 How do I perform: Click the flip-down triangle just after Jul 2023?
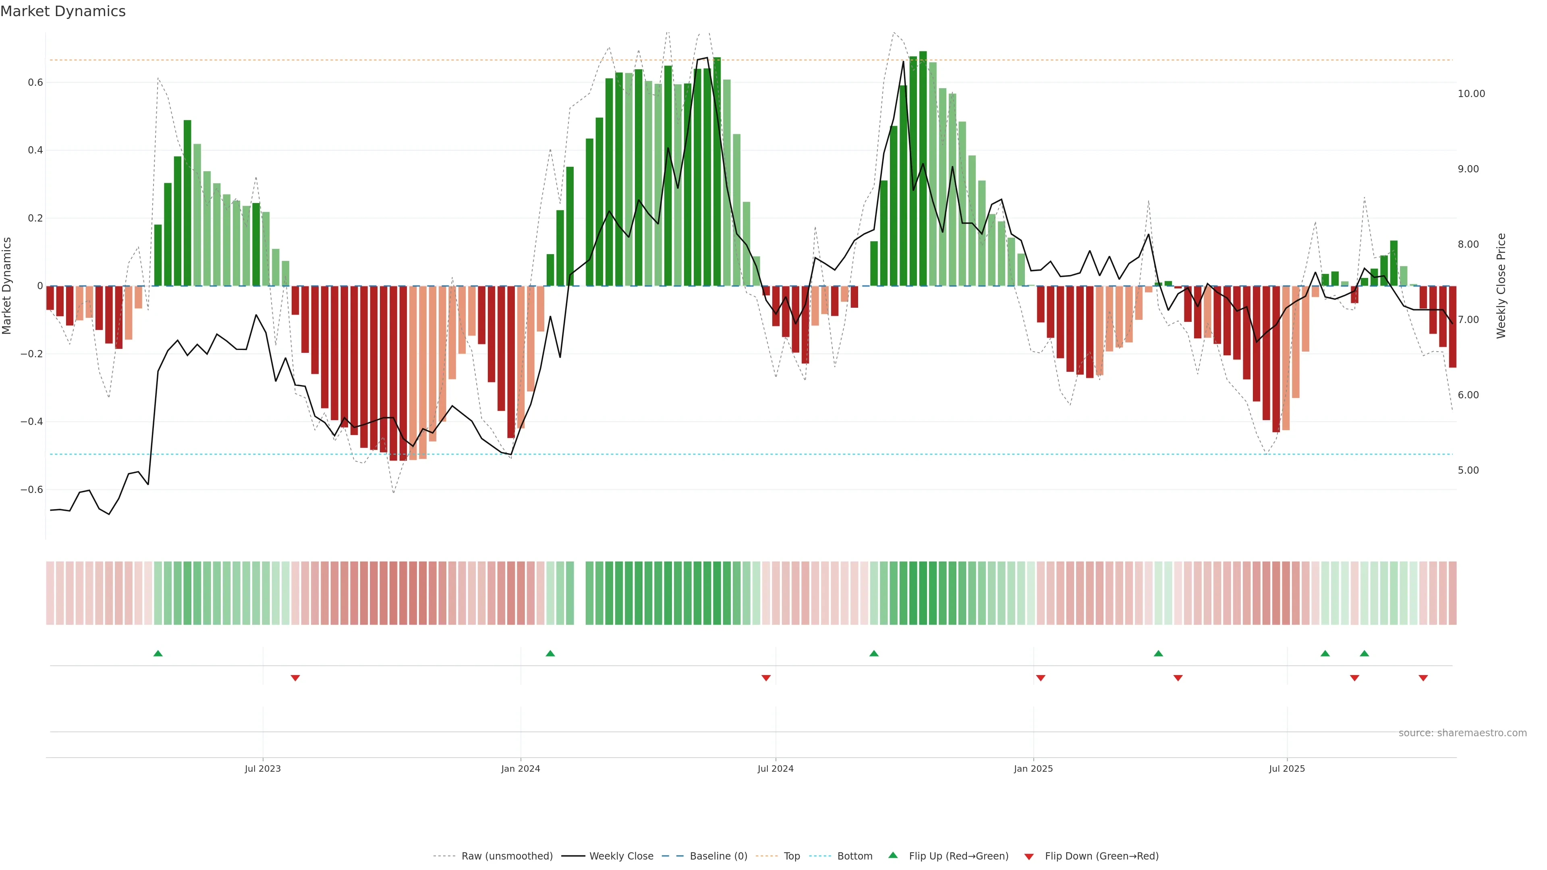click(x=295, y=678)
